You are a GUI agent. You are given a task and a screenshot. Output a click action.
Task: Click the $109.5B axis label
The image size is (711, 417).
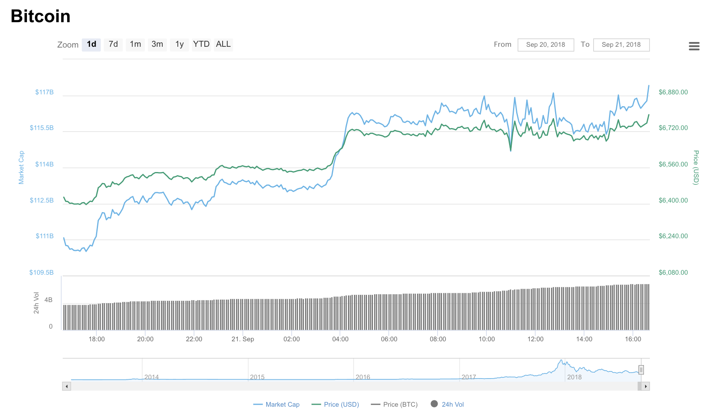coord(41,273)
